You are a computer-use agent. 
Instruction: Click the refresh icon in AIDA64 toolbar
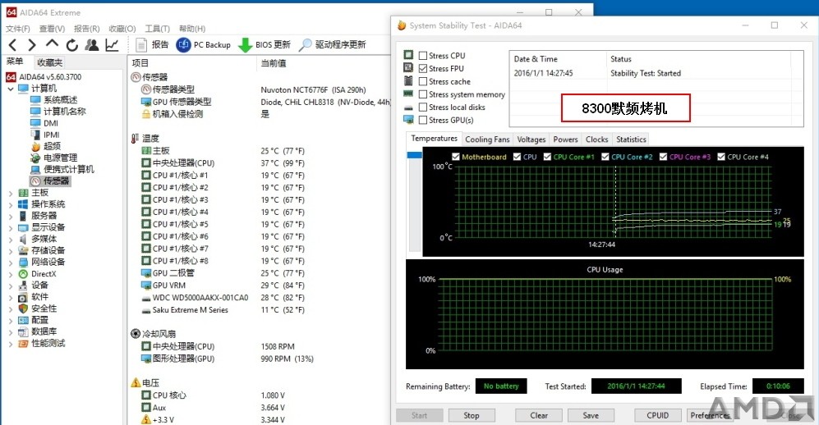[72, 45]
